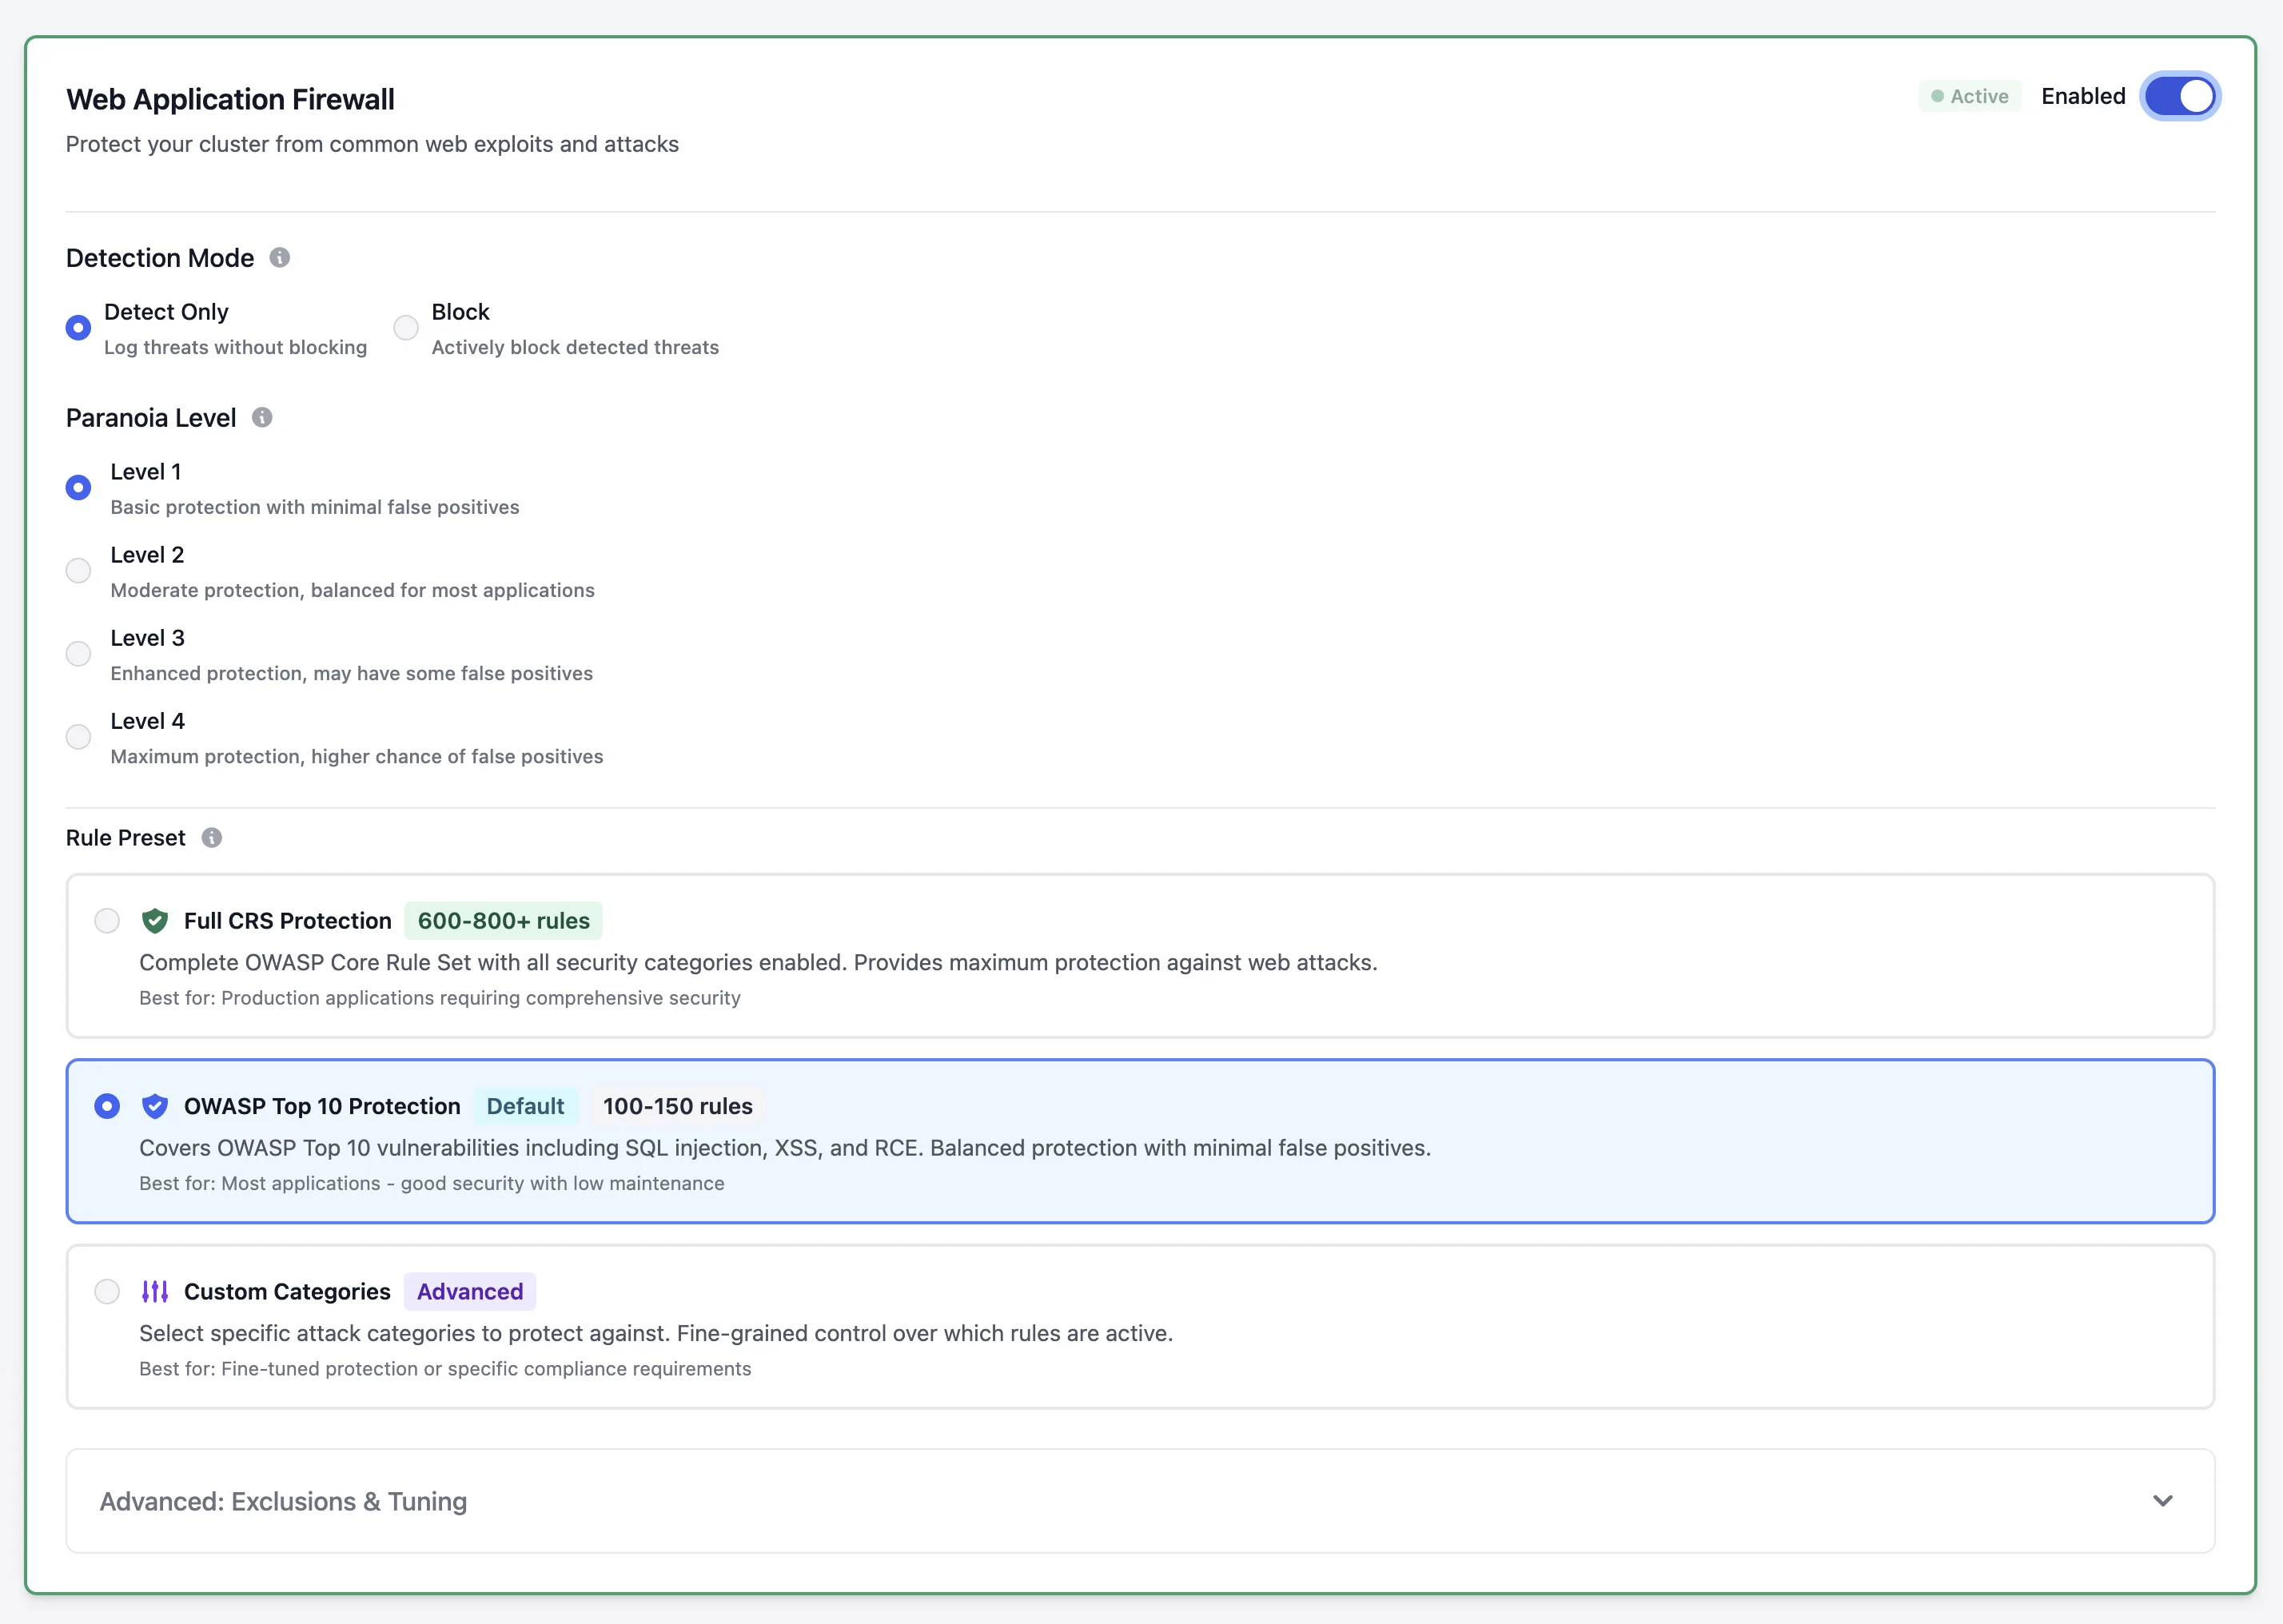
Task: Click the green Active status badge
Action: click(1969, 97)
